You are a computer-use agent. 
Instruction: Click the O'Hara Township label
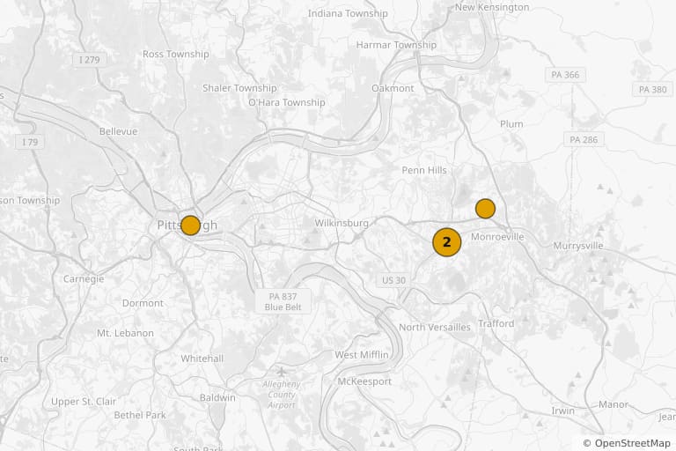coord(287,102)
